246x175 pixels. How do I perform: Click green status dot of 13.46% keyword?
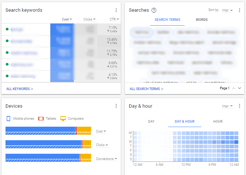pos(7,41)
